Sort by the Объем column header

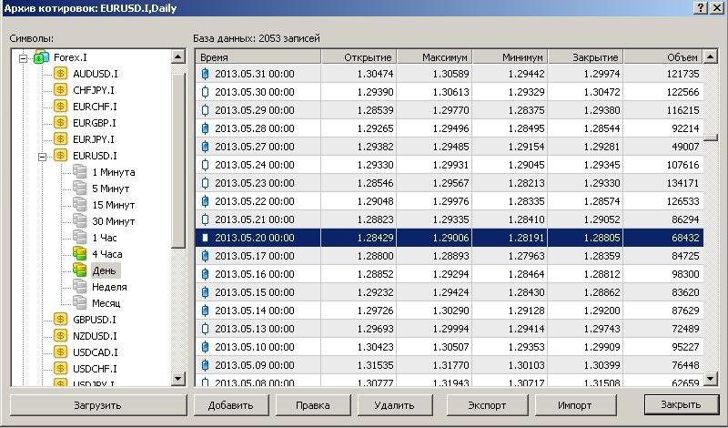(664, 57)
